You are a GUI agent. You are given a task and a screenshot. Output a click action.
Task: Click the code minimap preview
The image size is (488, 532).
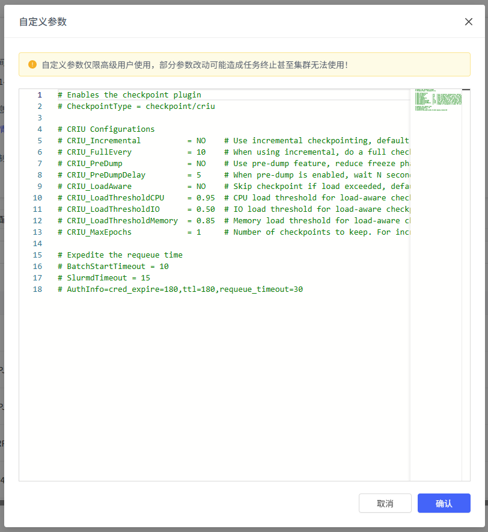point(438,100)
